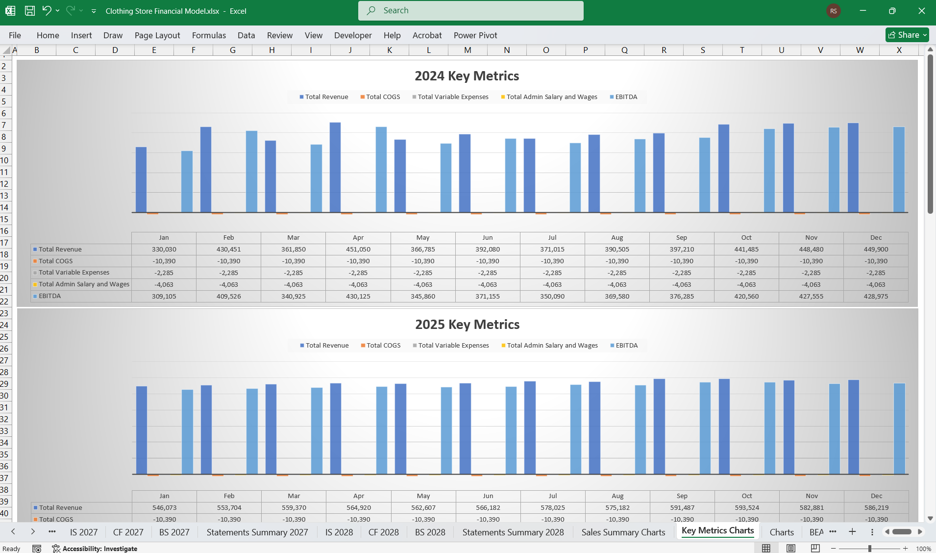Open the Page Layout tab
Screen dimensions: 936x553
(157, 35)
